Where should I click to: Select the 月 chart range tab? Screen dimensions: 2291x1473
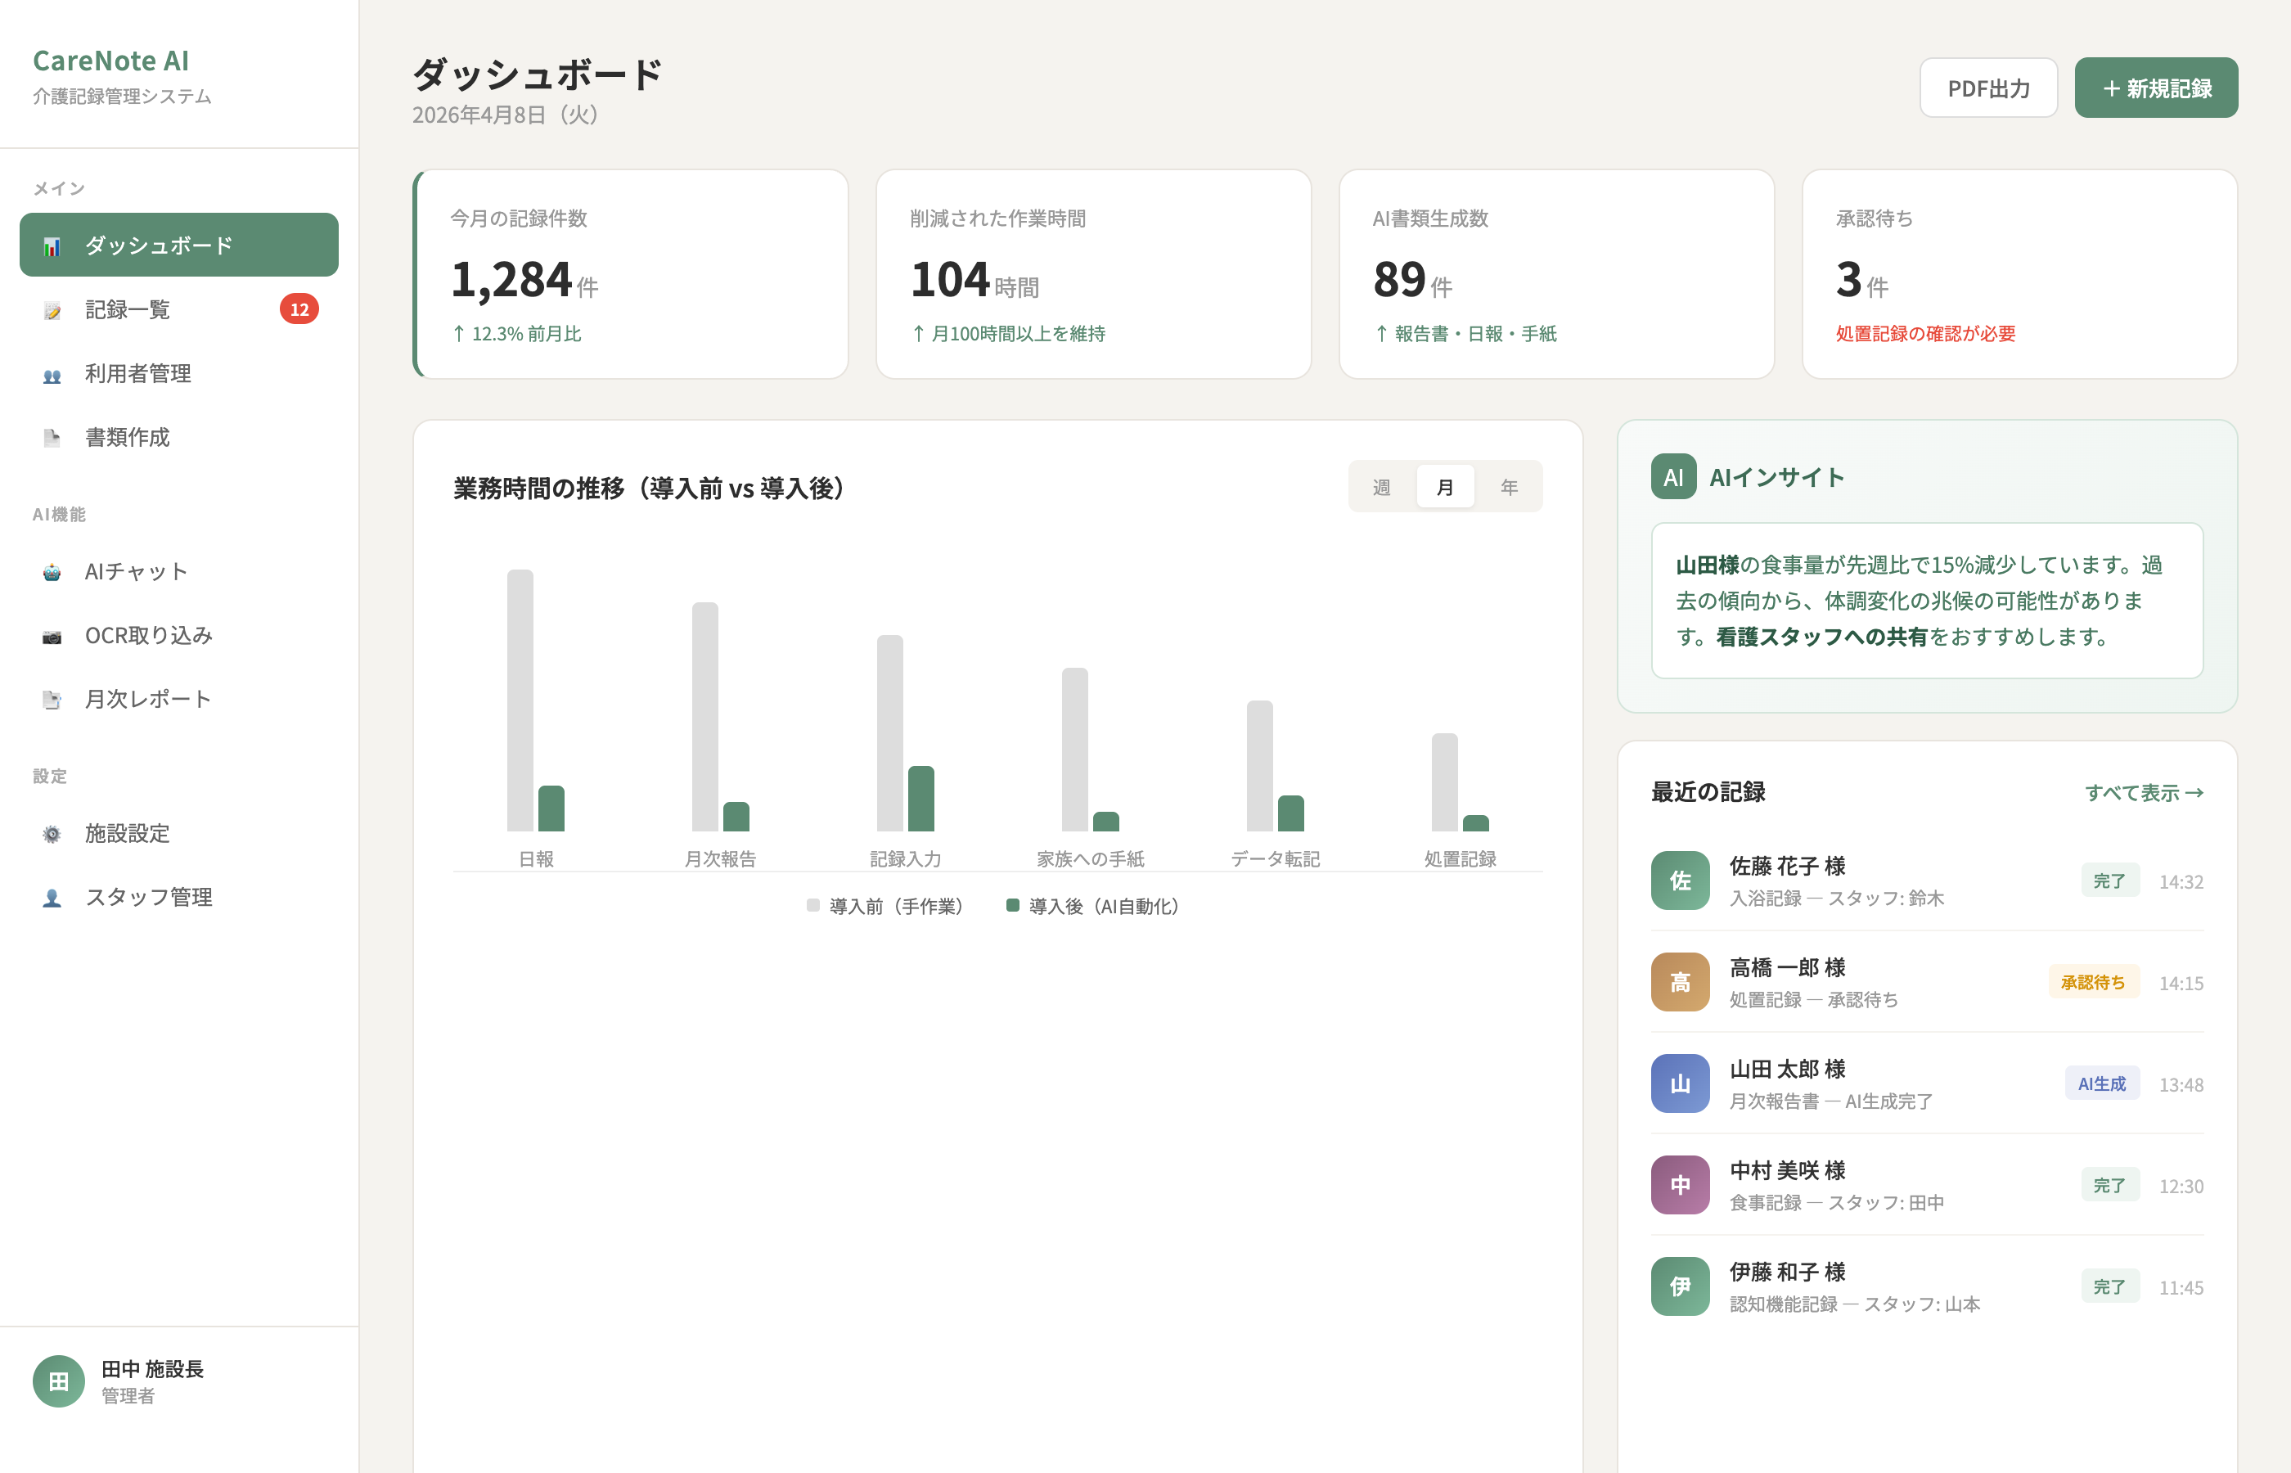(x=1445, y=487)
